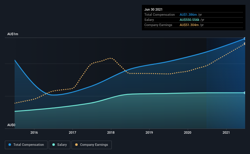Click the AU$1.386m total compensation value
Viewport: 250px width, 154px height.
(188, 15)
